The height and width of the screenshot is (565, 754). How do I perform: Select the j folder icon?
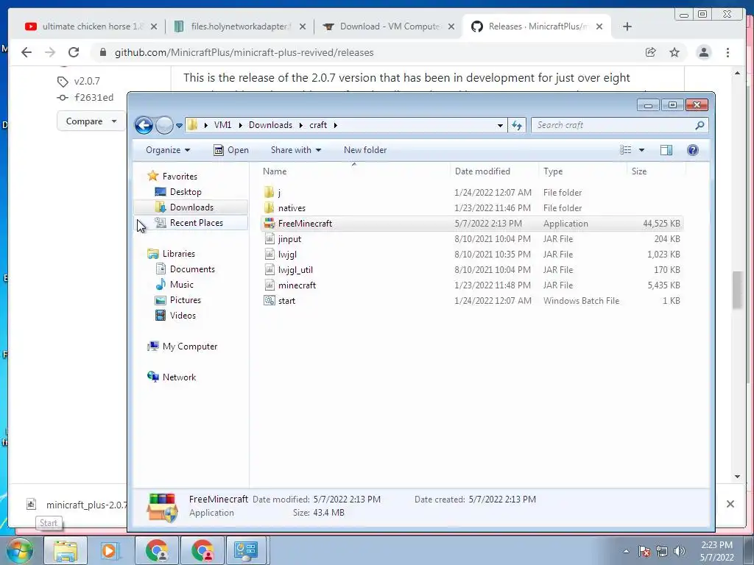[269, 193]
